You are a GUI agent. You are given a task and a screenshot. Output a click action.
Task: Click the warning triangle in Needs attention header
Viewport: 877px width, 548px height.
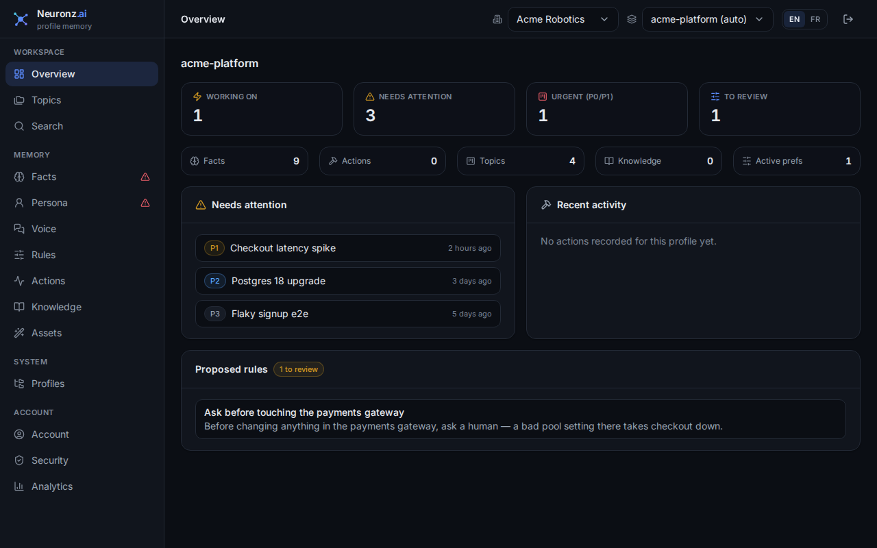201,205
